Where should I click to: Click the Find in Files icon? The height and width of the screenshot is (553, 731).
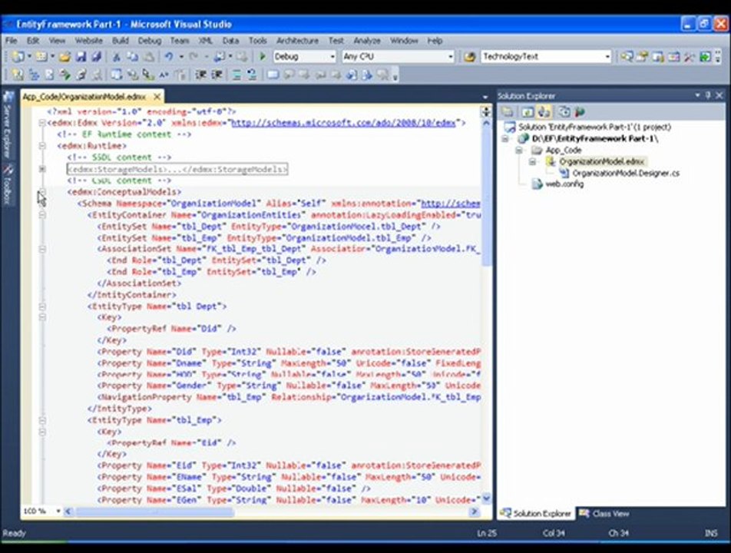470,57
